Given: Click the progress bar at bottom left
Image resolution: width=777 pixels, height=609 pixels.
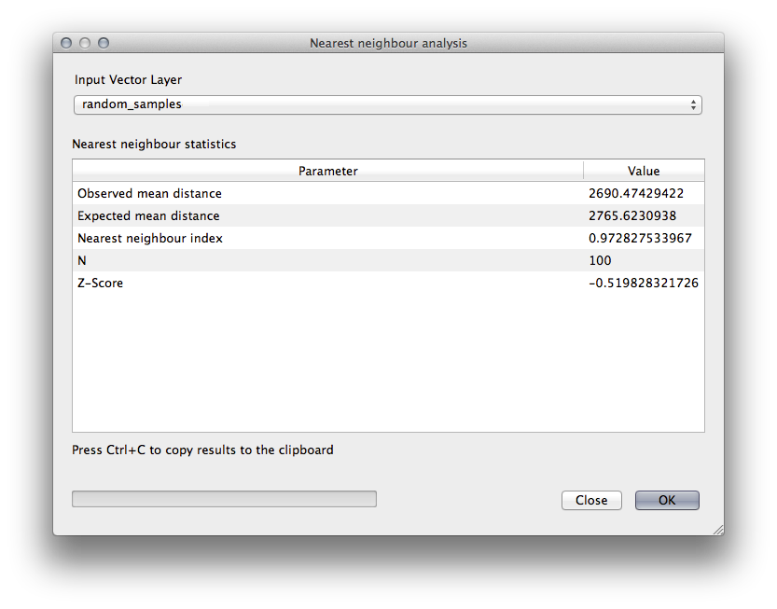Looking at the screenshot, I should 224,499.
